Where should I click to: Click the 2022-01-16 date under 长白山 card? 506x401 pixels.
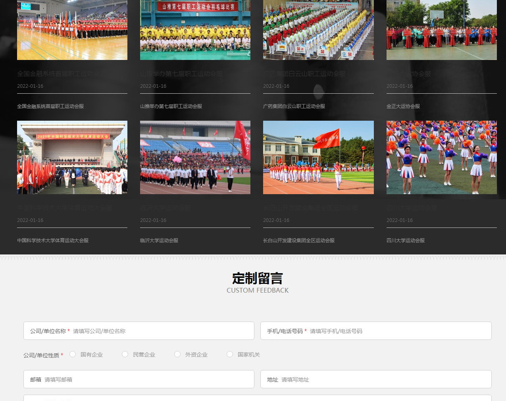tap(276, 220)
